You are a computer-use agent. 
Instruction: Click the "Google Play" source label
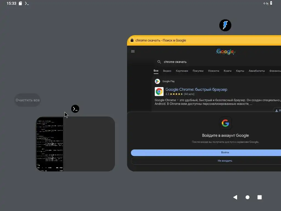168,81
